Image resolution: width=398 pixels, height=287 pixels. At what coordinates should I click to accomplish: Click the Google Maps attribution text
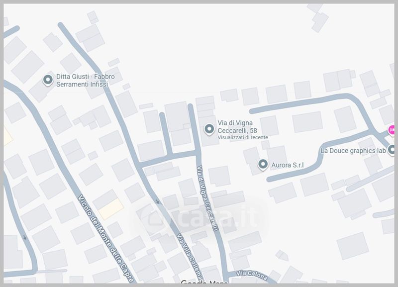coord(204,282)
